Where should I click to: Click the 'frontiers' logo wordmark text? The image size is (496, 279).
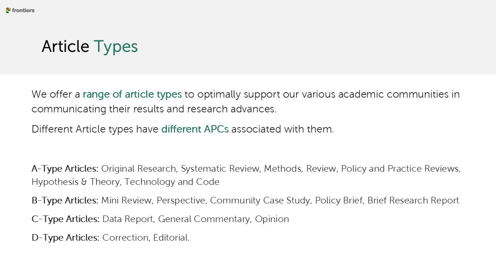pos(23,10)
